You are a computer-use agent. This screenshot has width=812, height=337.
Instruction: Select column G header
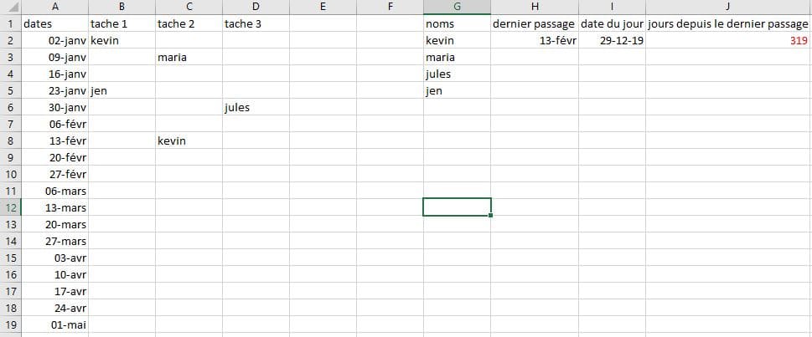pos(457,8)
